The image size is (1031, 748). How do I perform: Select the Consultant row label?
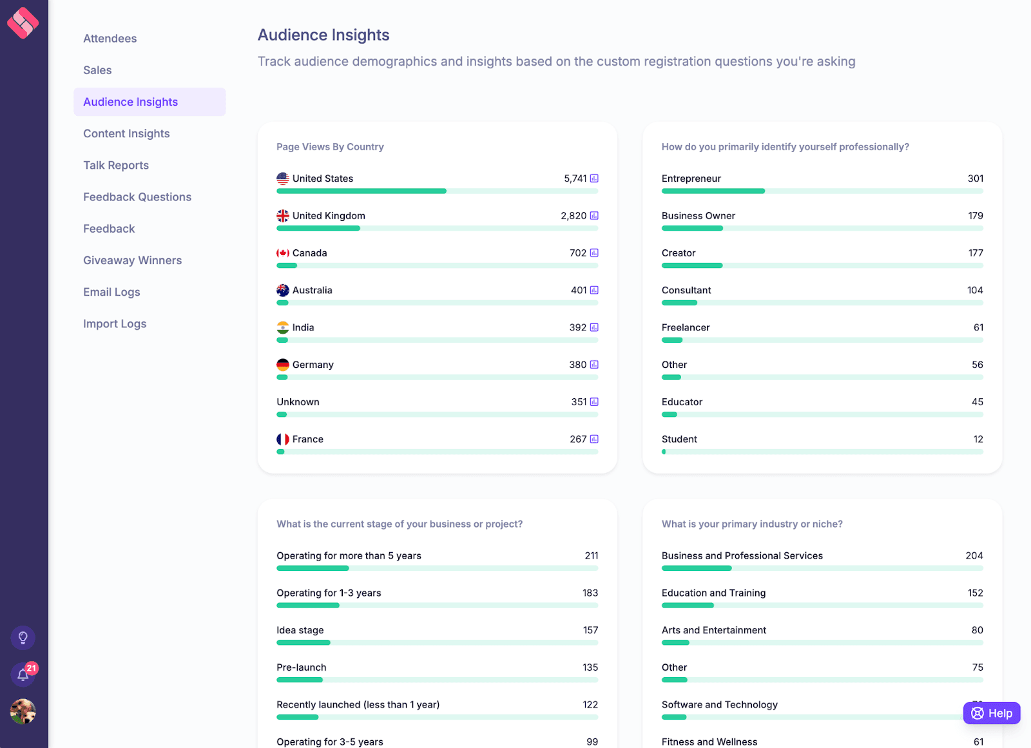pyautogui.click(x=686, y=291)
